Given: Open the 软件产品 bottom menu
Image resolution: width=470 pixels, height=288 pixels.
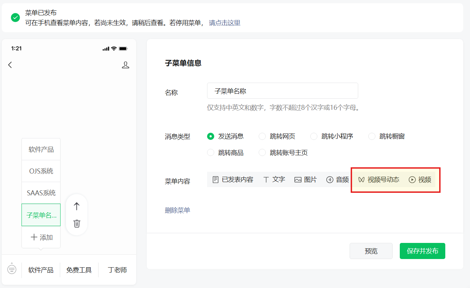Looking at the screenshot, I should [x=41, y=270].
